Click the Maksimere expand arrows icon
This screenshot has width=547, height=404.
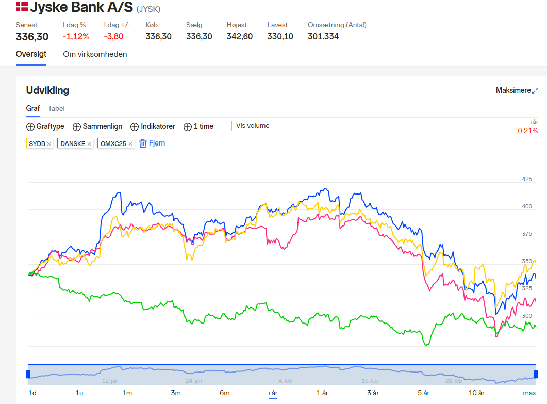click(535, 91)
